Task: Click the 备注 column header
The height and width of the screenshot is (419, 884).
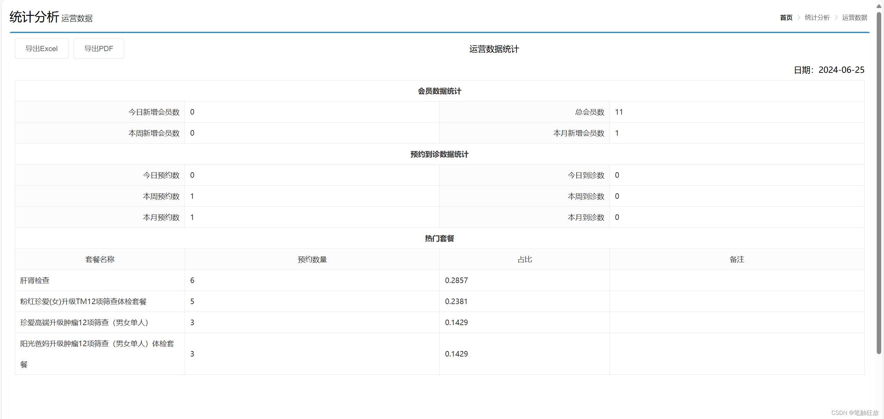Action: point(737,260)
